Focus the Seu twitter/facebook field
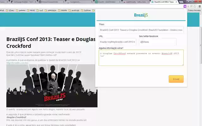This screenshot has width=202, height=126. tap(157, 42)
